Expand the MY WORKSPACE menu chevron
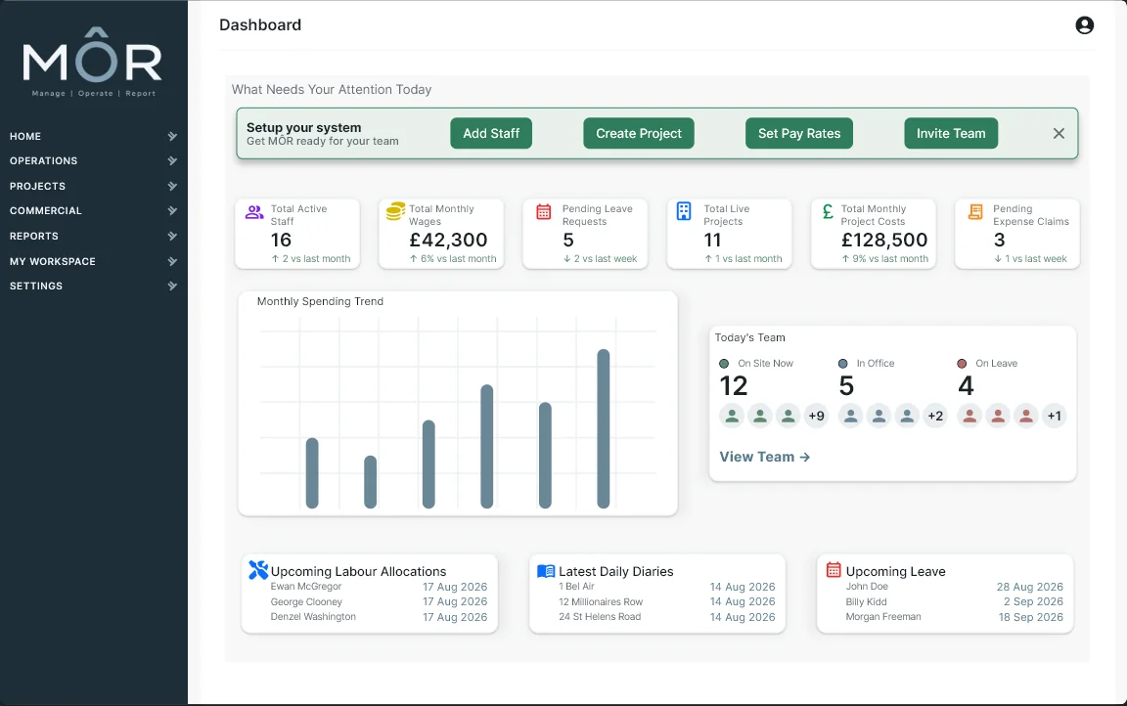 tap(172, 261)
